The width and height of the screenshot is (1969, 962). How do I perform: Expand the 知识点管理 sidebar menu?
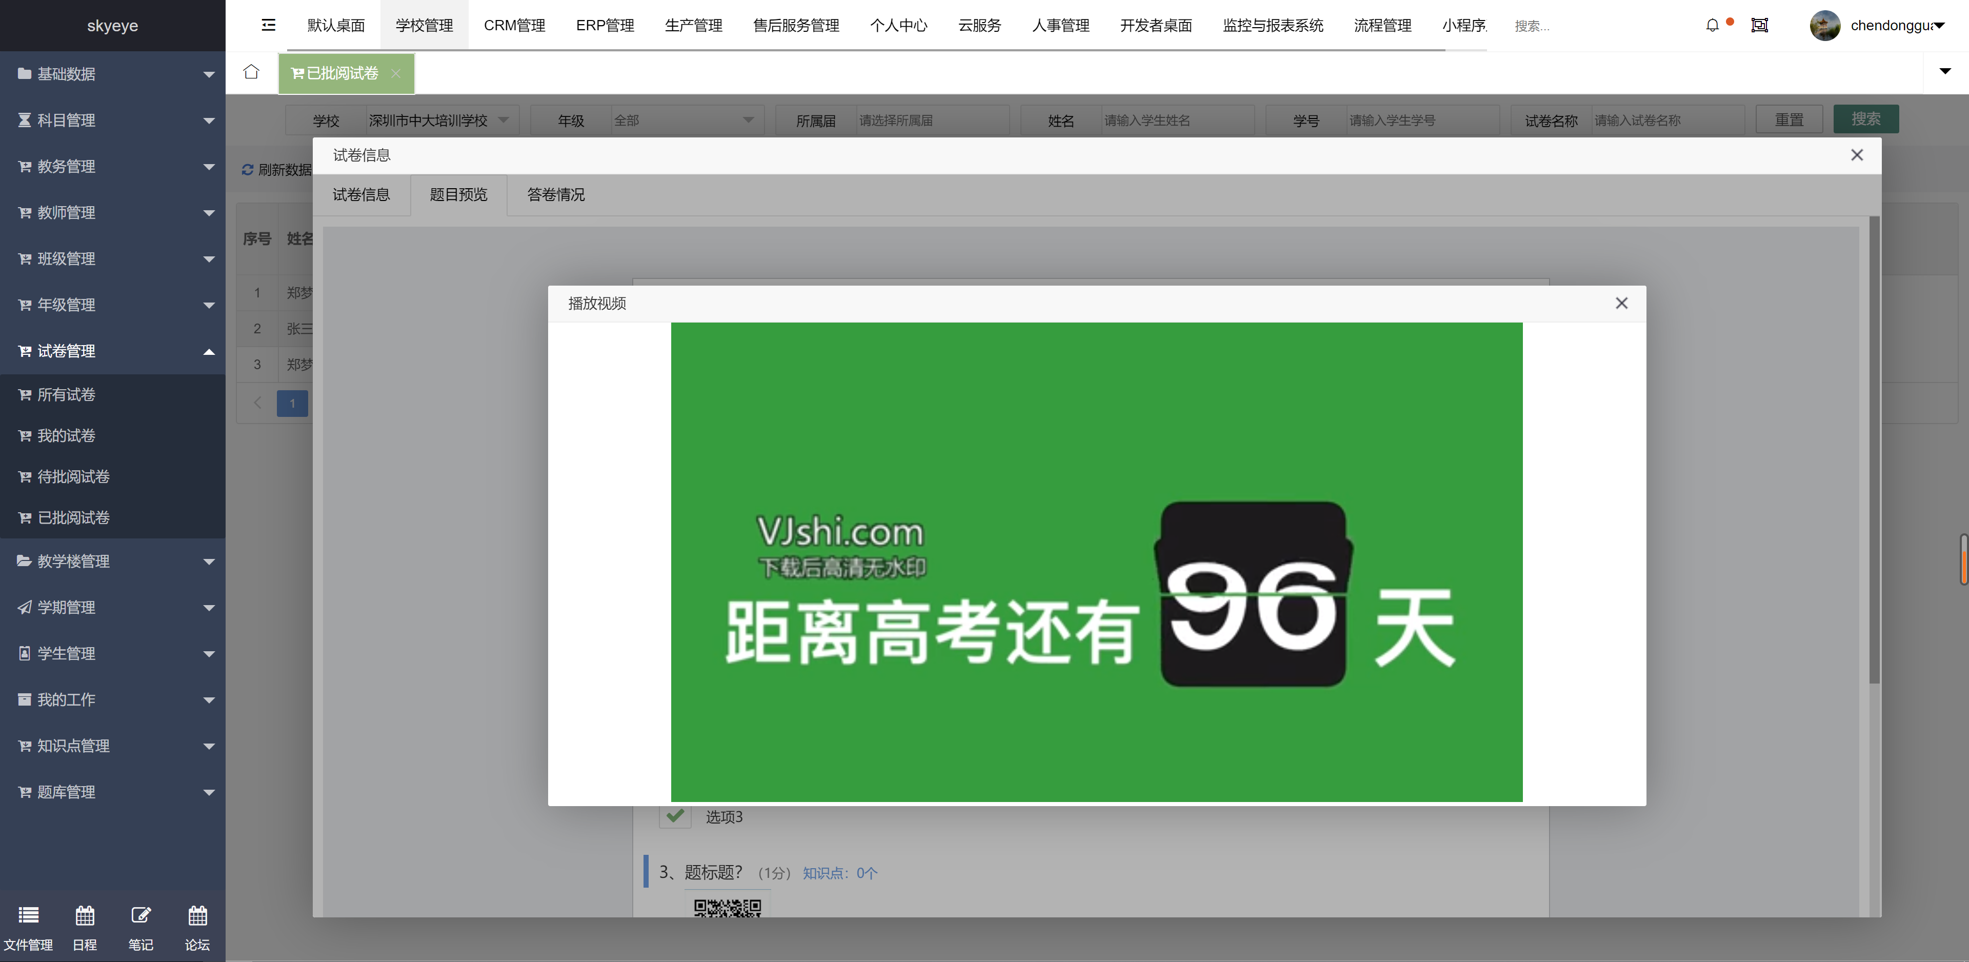112,746
